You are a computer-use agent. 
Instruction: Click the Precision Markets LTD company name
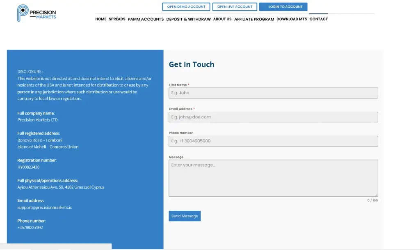37,120
